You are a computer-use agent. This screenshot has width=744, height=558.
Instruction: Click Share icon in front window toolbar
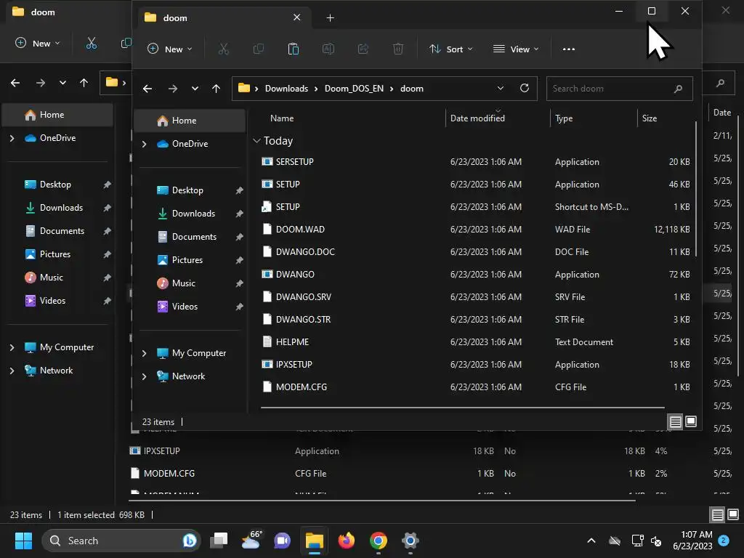(363, 49)
